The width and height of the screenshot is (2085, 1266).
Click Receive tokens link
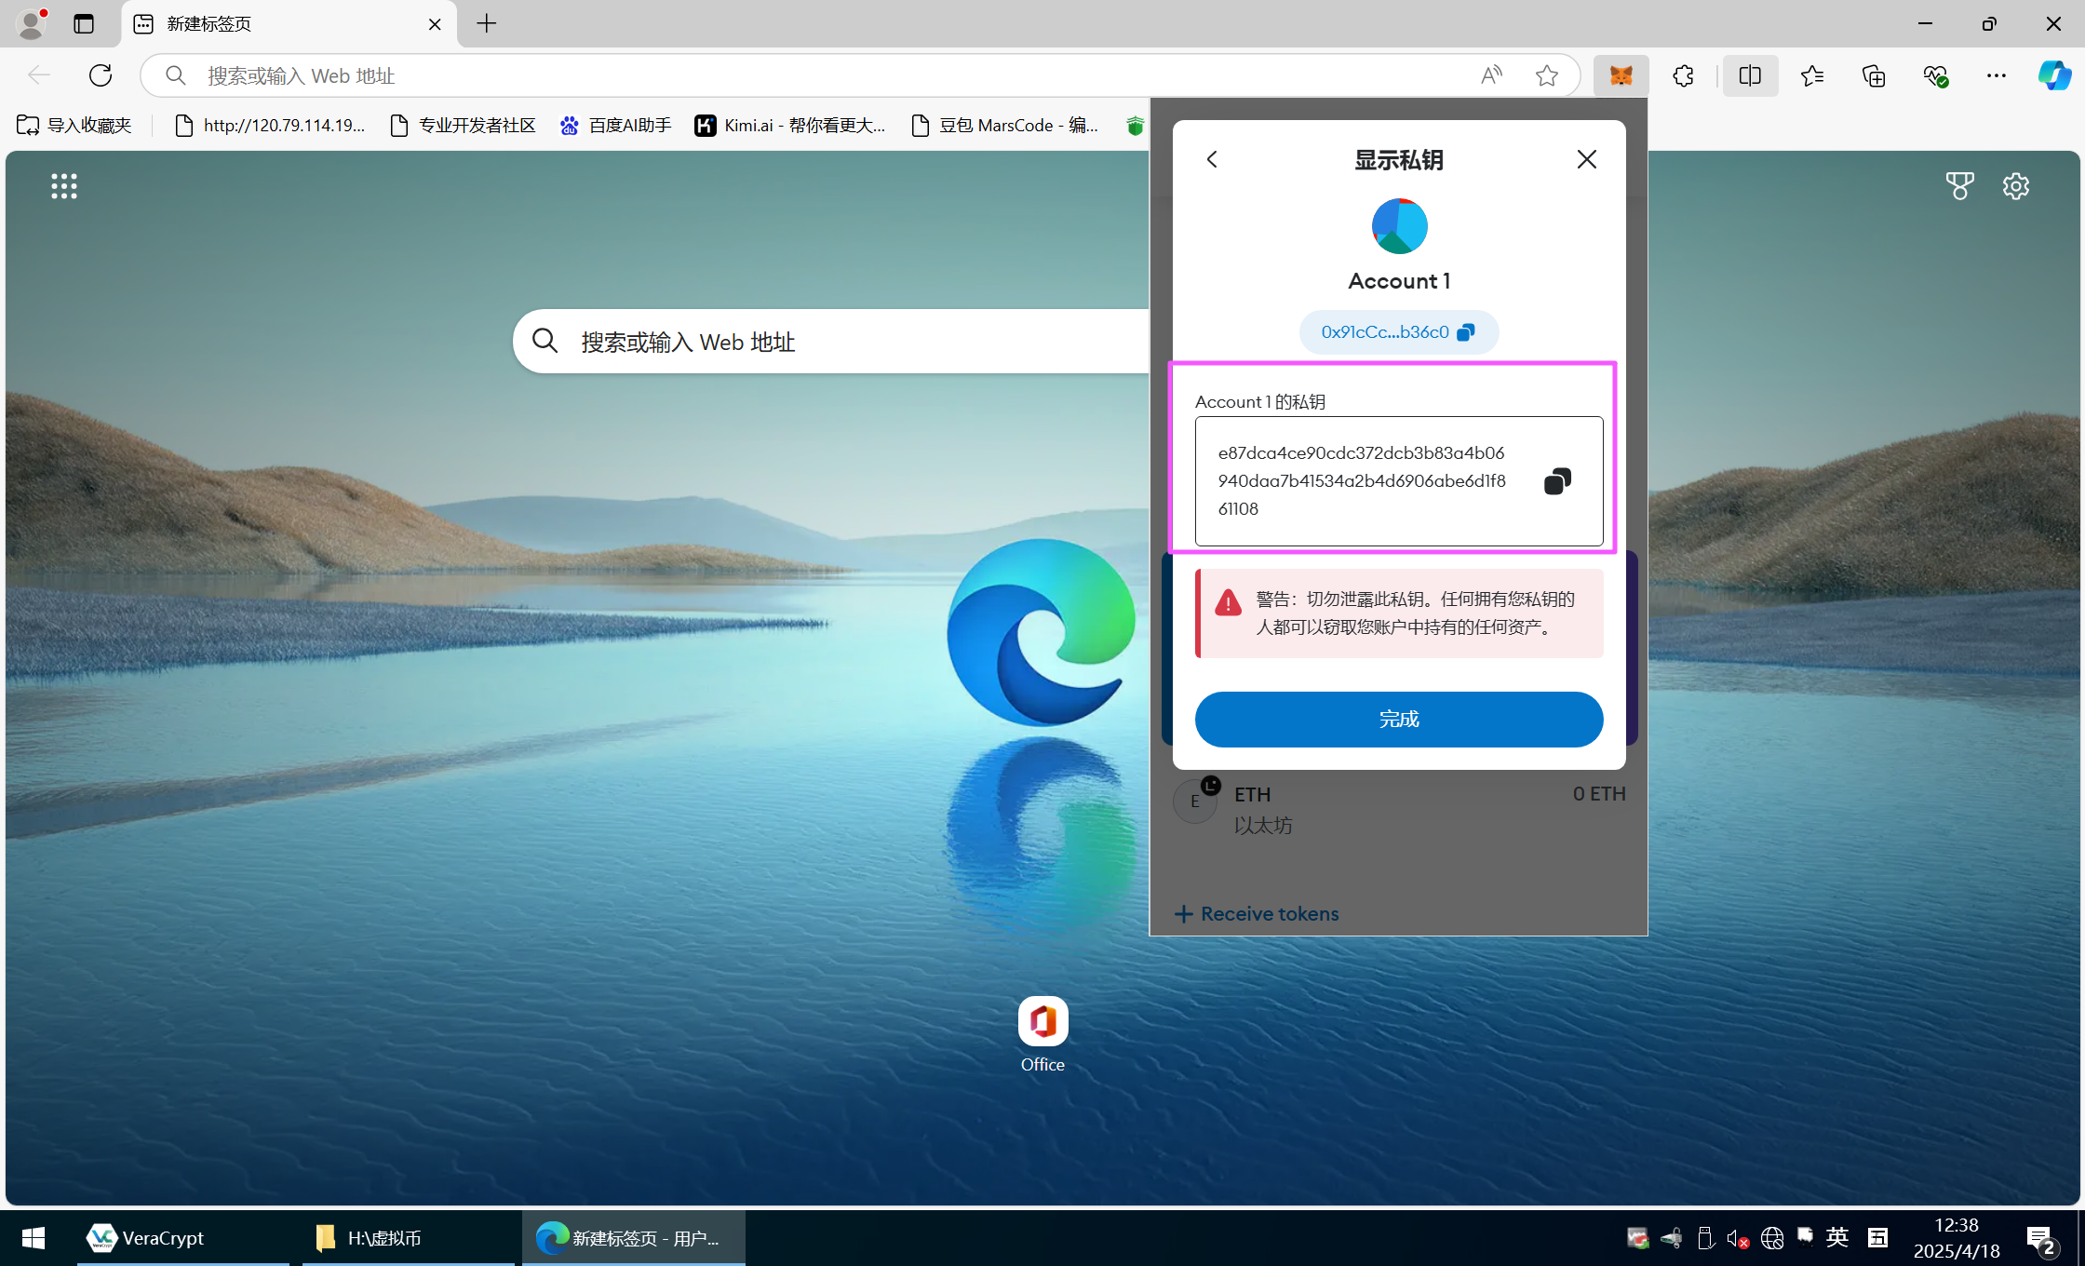(1257, 914)
